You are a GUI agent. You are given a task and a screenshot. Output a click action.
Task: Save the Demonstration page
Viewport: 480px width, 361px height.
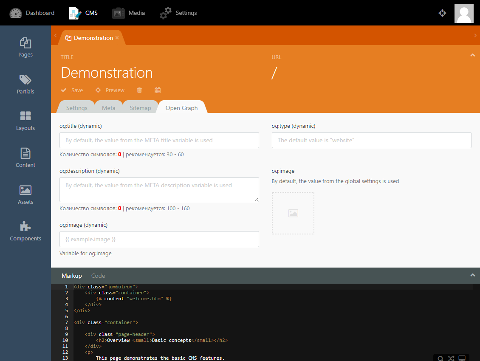72,90
